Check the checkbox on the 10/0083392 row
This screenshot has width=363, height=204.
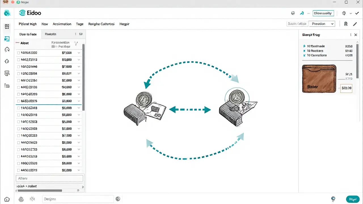pos(18,53)
